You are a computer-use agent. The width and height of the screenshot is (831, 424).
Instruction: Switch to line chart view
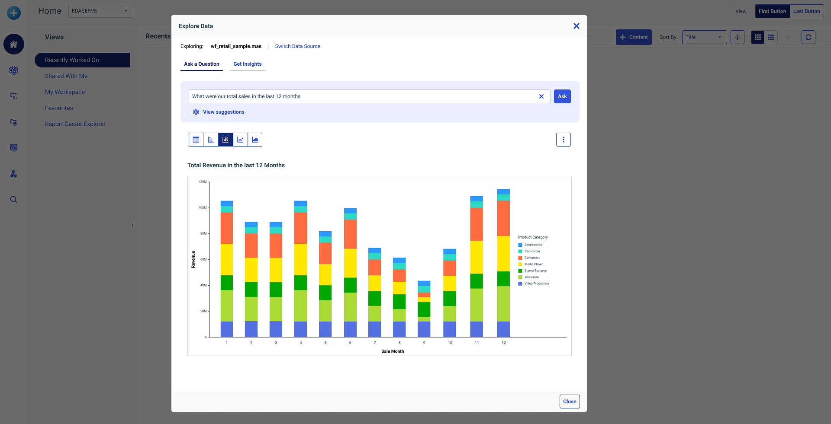pyautogui.click(x=240, y=140)
